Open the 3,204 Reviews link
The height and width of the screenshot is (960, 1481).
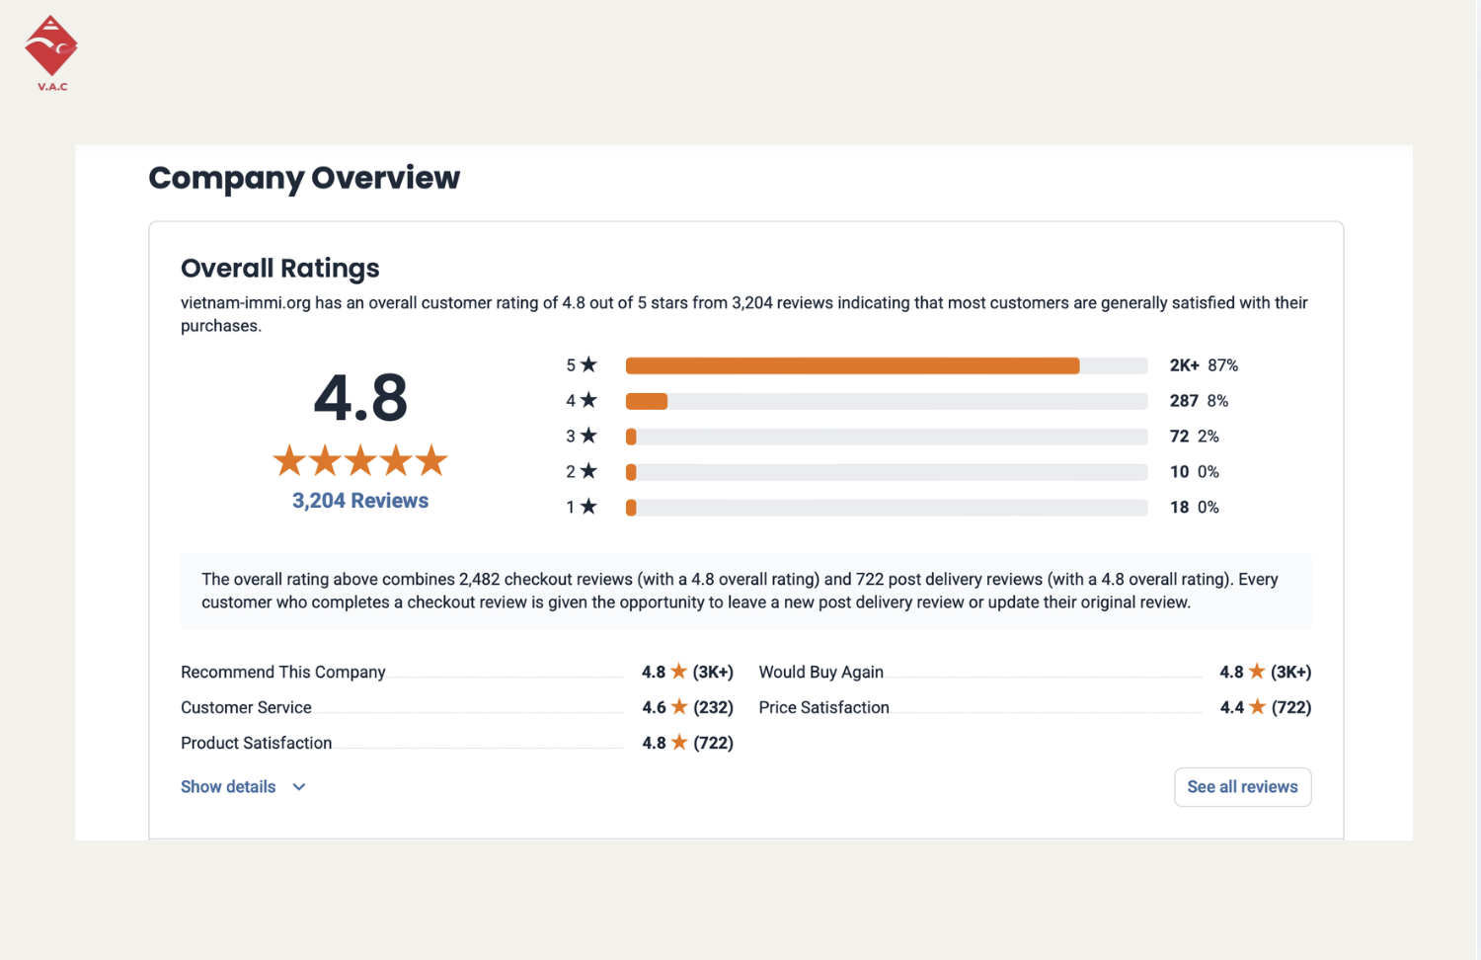pyautogui.click(x=360, y=501)
